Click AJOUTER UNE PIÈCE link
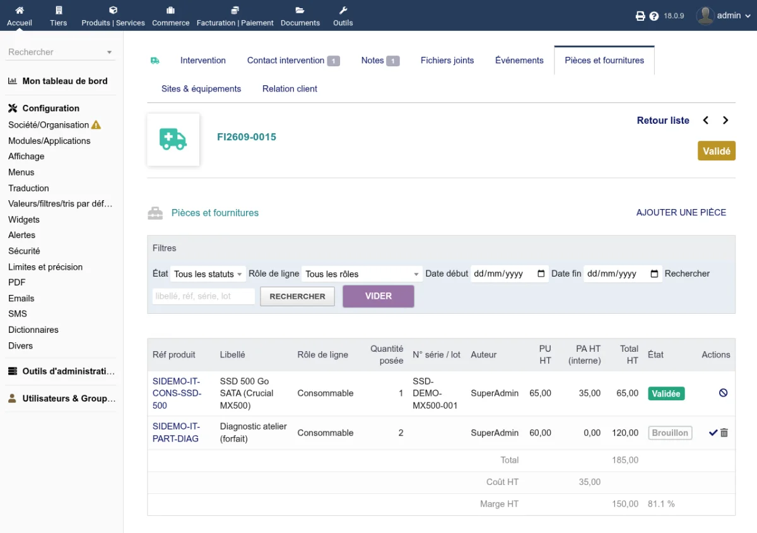 click(x=681, y=213)
